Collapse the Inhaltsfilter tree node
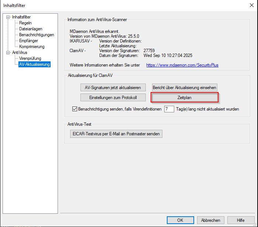This screenshot has height=227, width=258. 8,17
